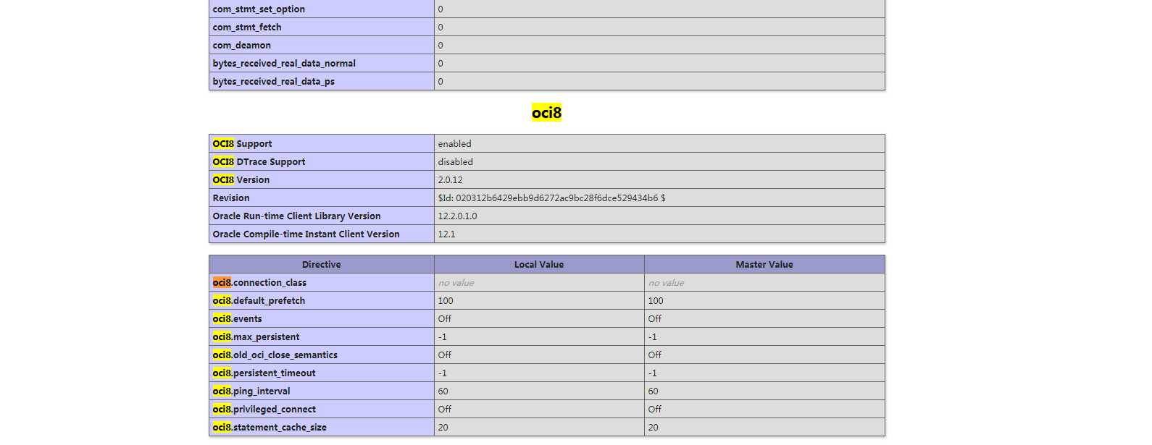Select the oci8.max_persistent directive
The height and width of the screenshot is (445, 1152).
pyautogui.click(x=256, y=336)
